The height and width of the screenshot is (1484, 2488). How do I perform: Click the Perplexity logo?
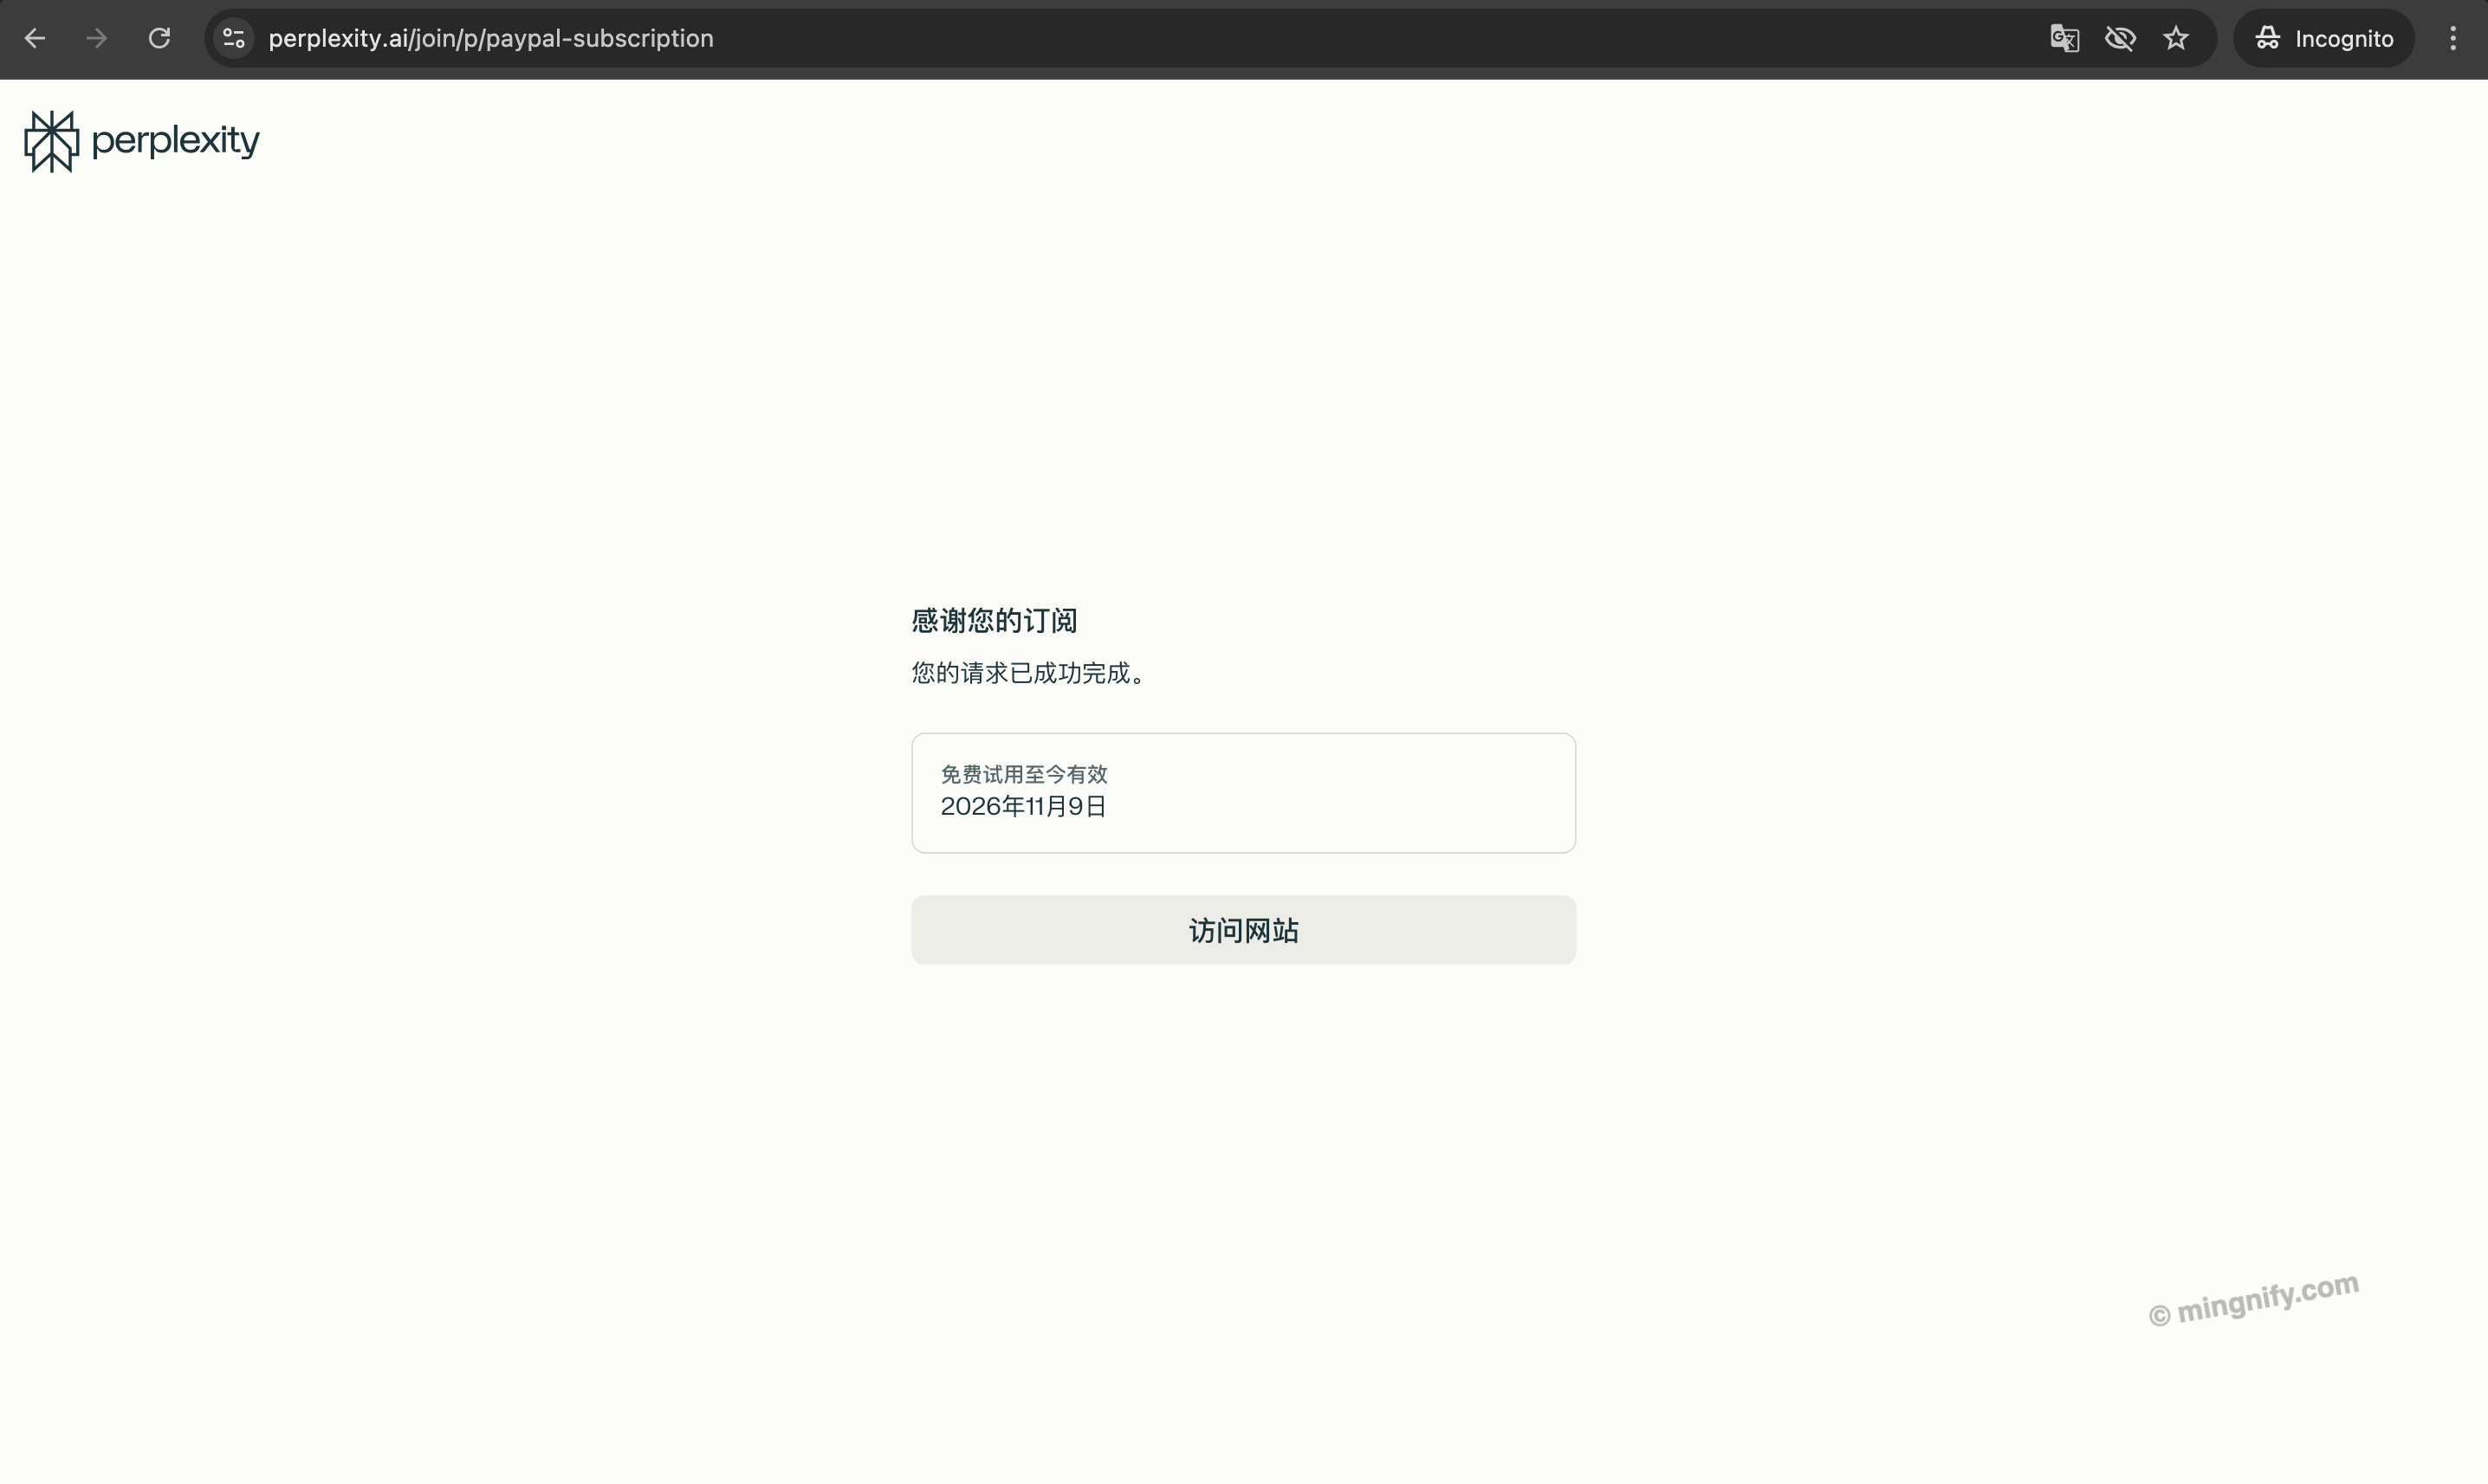click(50, 140)
